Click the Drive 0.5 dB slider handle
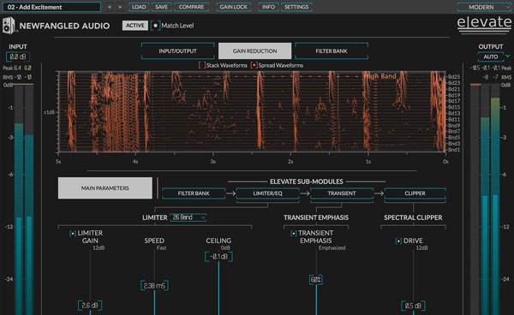The image size is (514, 315). click(414, 306)
